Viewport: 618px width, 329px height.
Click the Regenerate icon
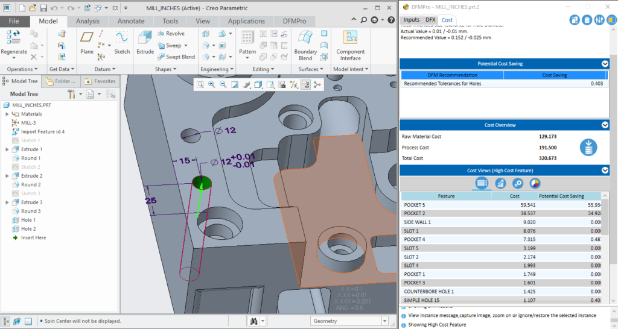[x=14, y=38]
